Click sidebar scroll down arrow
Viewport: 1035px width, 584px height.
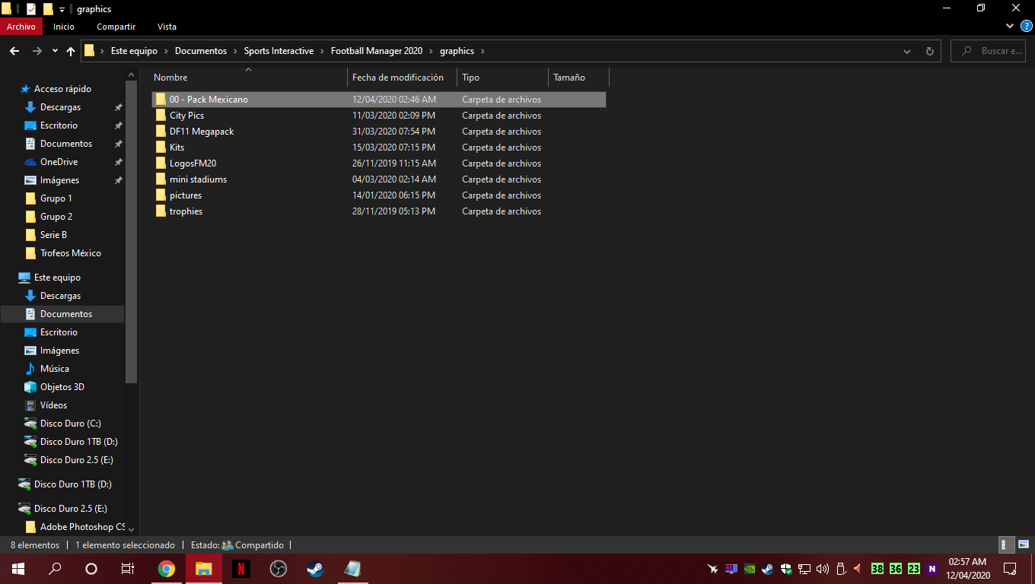131,529
